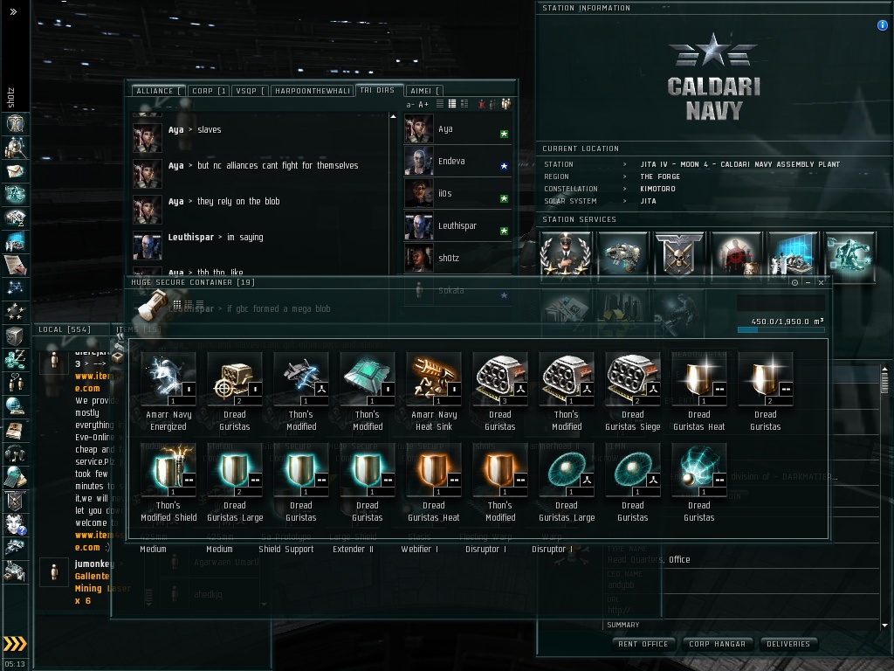Image resolution: width=894 pixels, height=671 pixels.
Task: Toggle the rightmost member list people icon
Action: coord(506,104)
